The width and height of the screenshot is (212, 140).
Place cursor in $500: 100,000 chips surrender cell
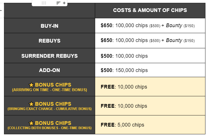(150, 56)
